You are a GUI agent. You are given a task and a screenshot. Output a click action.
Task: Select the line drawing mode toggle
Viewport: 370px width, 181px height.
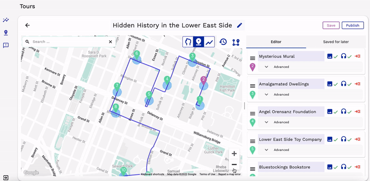(209, 42)
